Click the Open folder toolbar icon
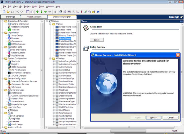Screen dimensions: 184x134 pyautogui.click(x=8, y=12)
